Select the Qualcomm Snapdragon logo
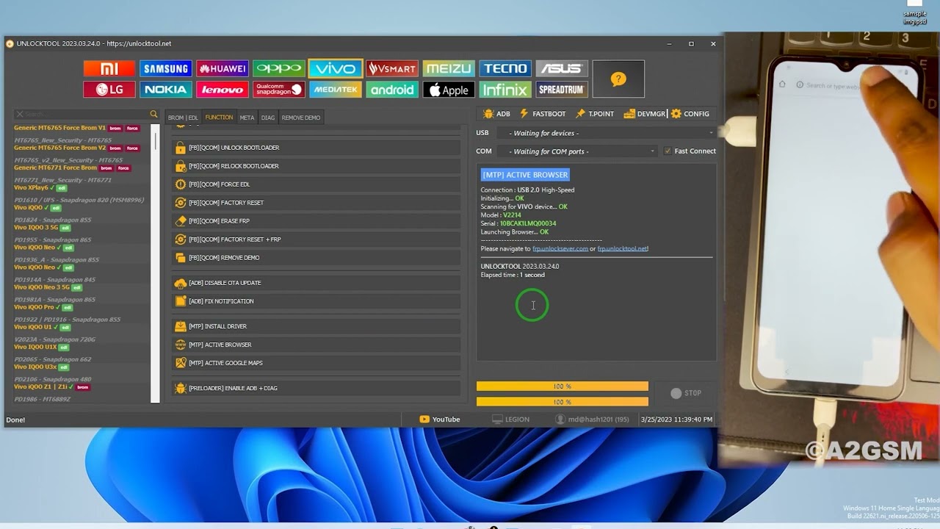The width and height of the screenshot is (940, 529). click(x=278, y=90)
